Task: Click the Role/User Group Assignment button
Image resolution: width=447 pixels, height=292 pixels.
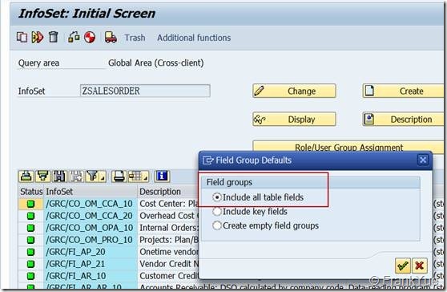Action: click(x=348, y=147)
